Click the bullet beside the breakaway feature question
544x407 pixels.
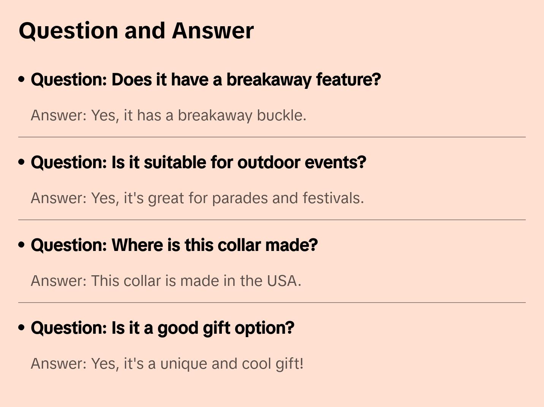[22, 79]
